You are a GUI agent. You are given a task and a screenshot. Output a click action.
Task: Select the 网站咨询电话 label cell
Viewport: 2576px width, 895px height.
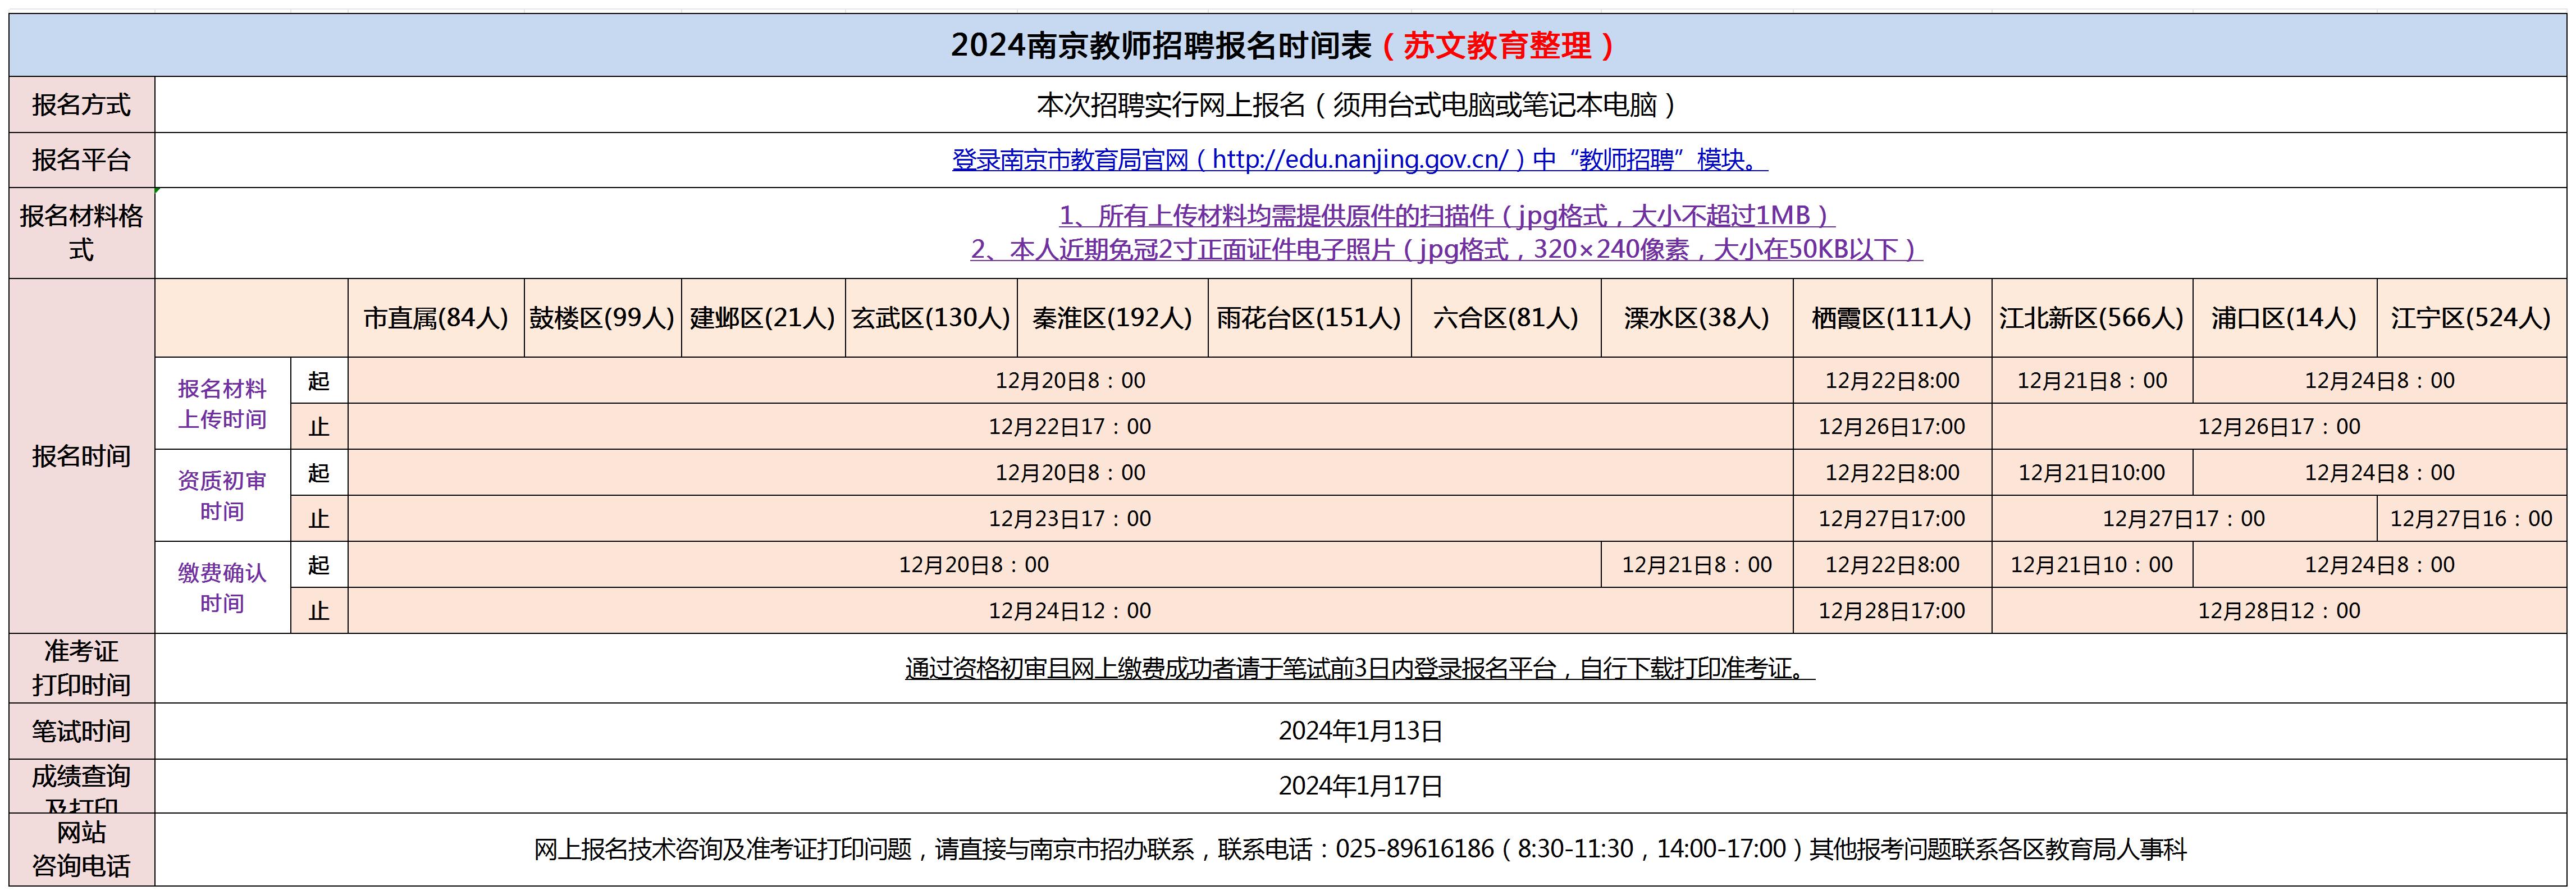[82, 849]
